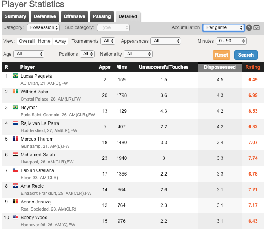Click the France flag beside Marcus Thuram
This screenshot has height=229, width=266.
(15, 139)
